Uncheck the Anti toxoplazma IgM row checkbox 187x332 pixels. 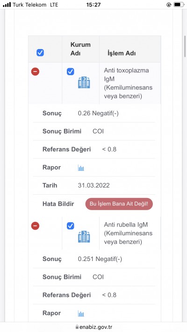coord(71,71)
